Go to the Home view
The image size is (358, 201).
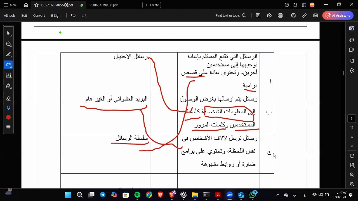click(x=26, y=5)
